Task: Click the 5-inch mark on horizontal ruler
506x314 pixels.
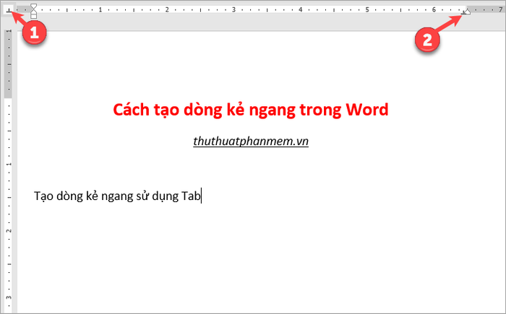Action: click(x=366, y=10)
